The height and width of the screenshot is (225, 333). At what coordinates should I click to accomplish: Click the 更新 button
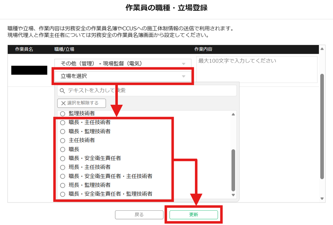tap(194, 215)
